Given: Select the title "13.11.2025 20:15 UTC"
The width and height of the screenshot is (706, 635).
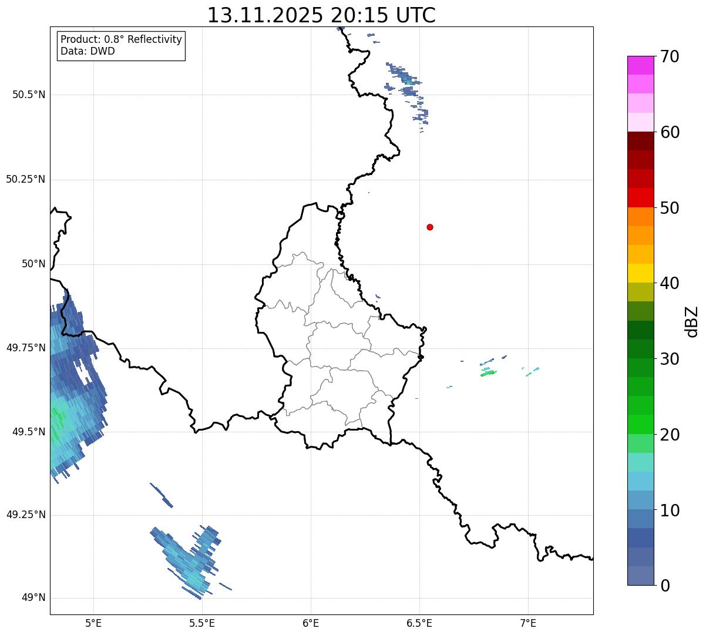Looking at the screenshot, I should (321, 15).
